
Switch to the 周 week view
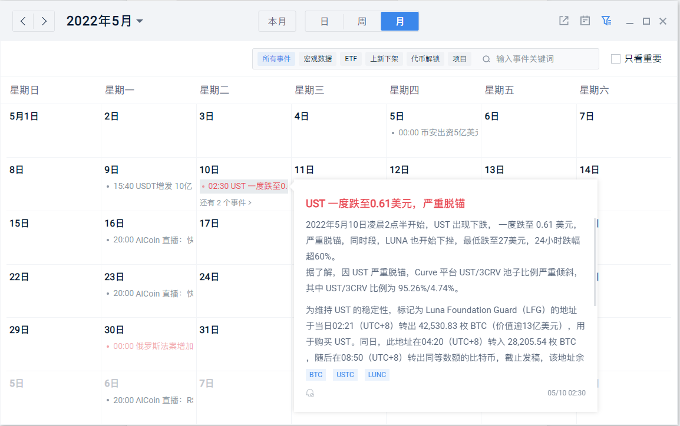pos(362,21)
